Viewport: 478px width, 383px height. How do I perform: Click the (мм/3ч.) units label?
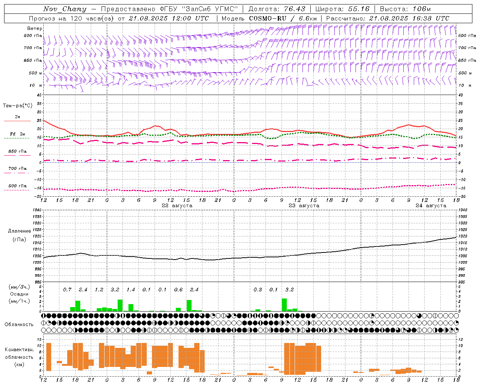pos(19,287)
